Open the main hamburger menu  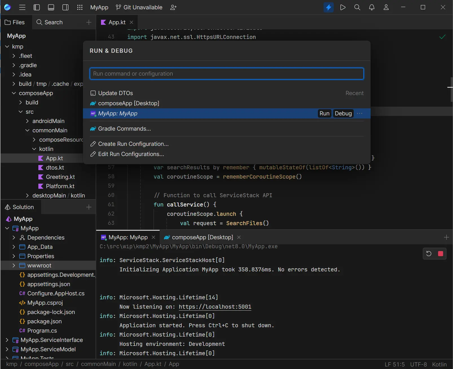pos(22,7)
